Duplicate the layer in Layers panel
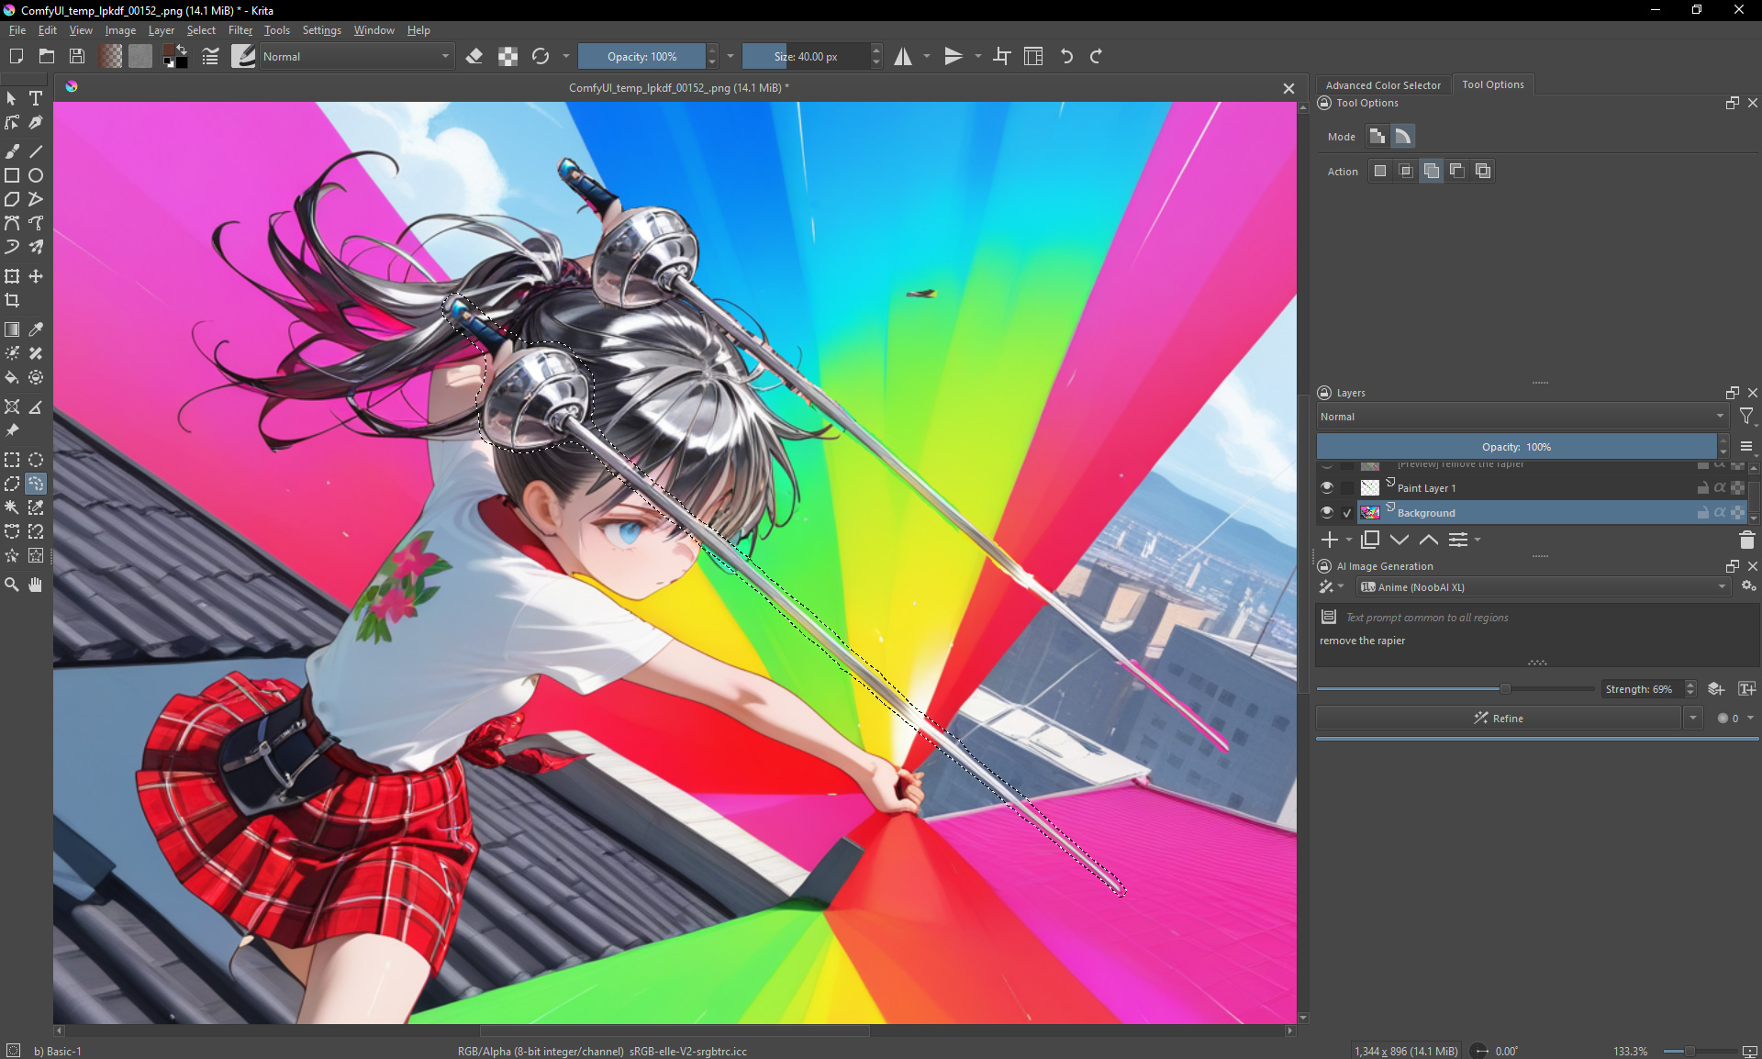Image resolution: width=1762 pixels, height=1059 pixels. click(1370, 540)
